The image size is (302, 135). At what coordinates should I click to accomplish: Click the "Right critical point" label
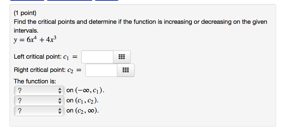[40, 70]
